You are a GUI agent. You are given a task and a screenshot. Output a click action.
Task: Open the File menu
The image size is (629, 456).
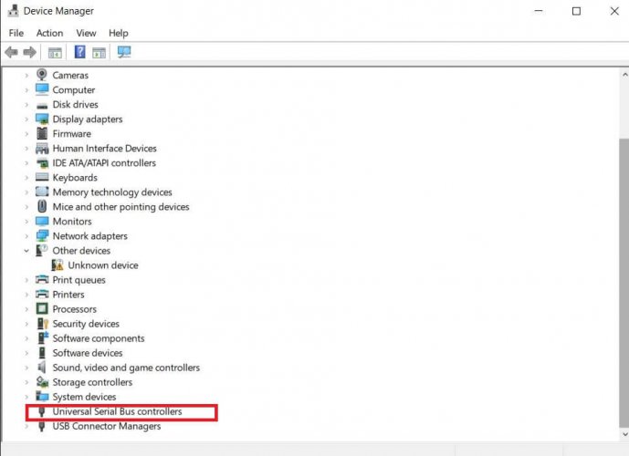tap(16, 33)
